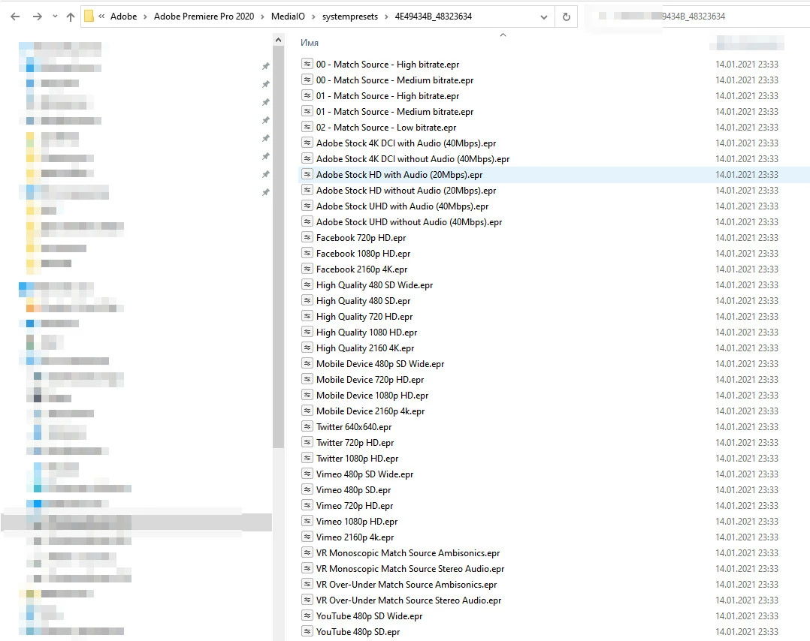Expand subfolders chevron after MediaIO breadcrumb
The width and height of the screenshot is (810, 641).
313,17
